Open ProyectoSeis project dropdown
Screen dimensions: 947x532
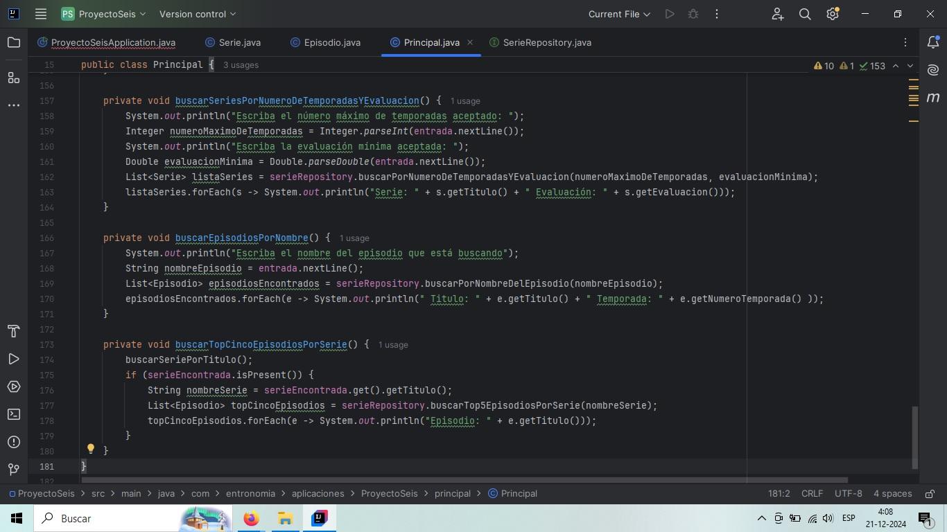click(103, 14)
